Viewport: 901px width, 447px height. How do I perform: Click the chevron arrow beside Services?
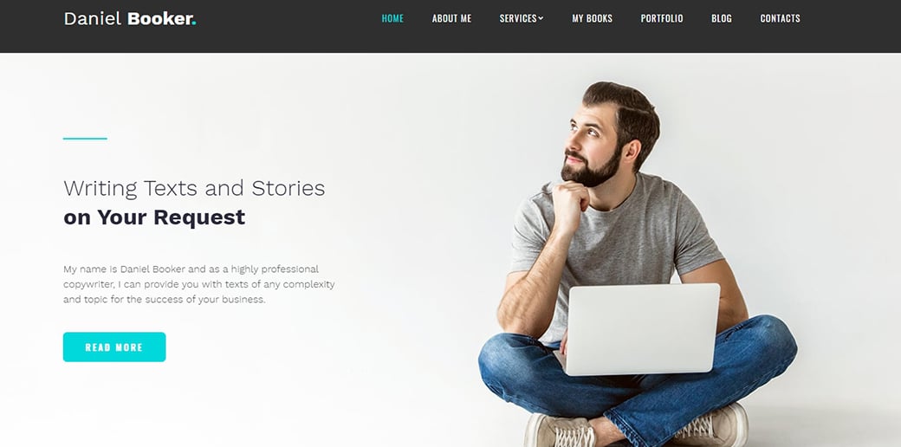pos(541,18)
